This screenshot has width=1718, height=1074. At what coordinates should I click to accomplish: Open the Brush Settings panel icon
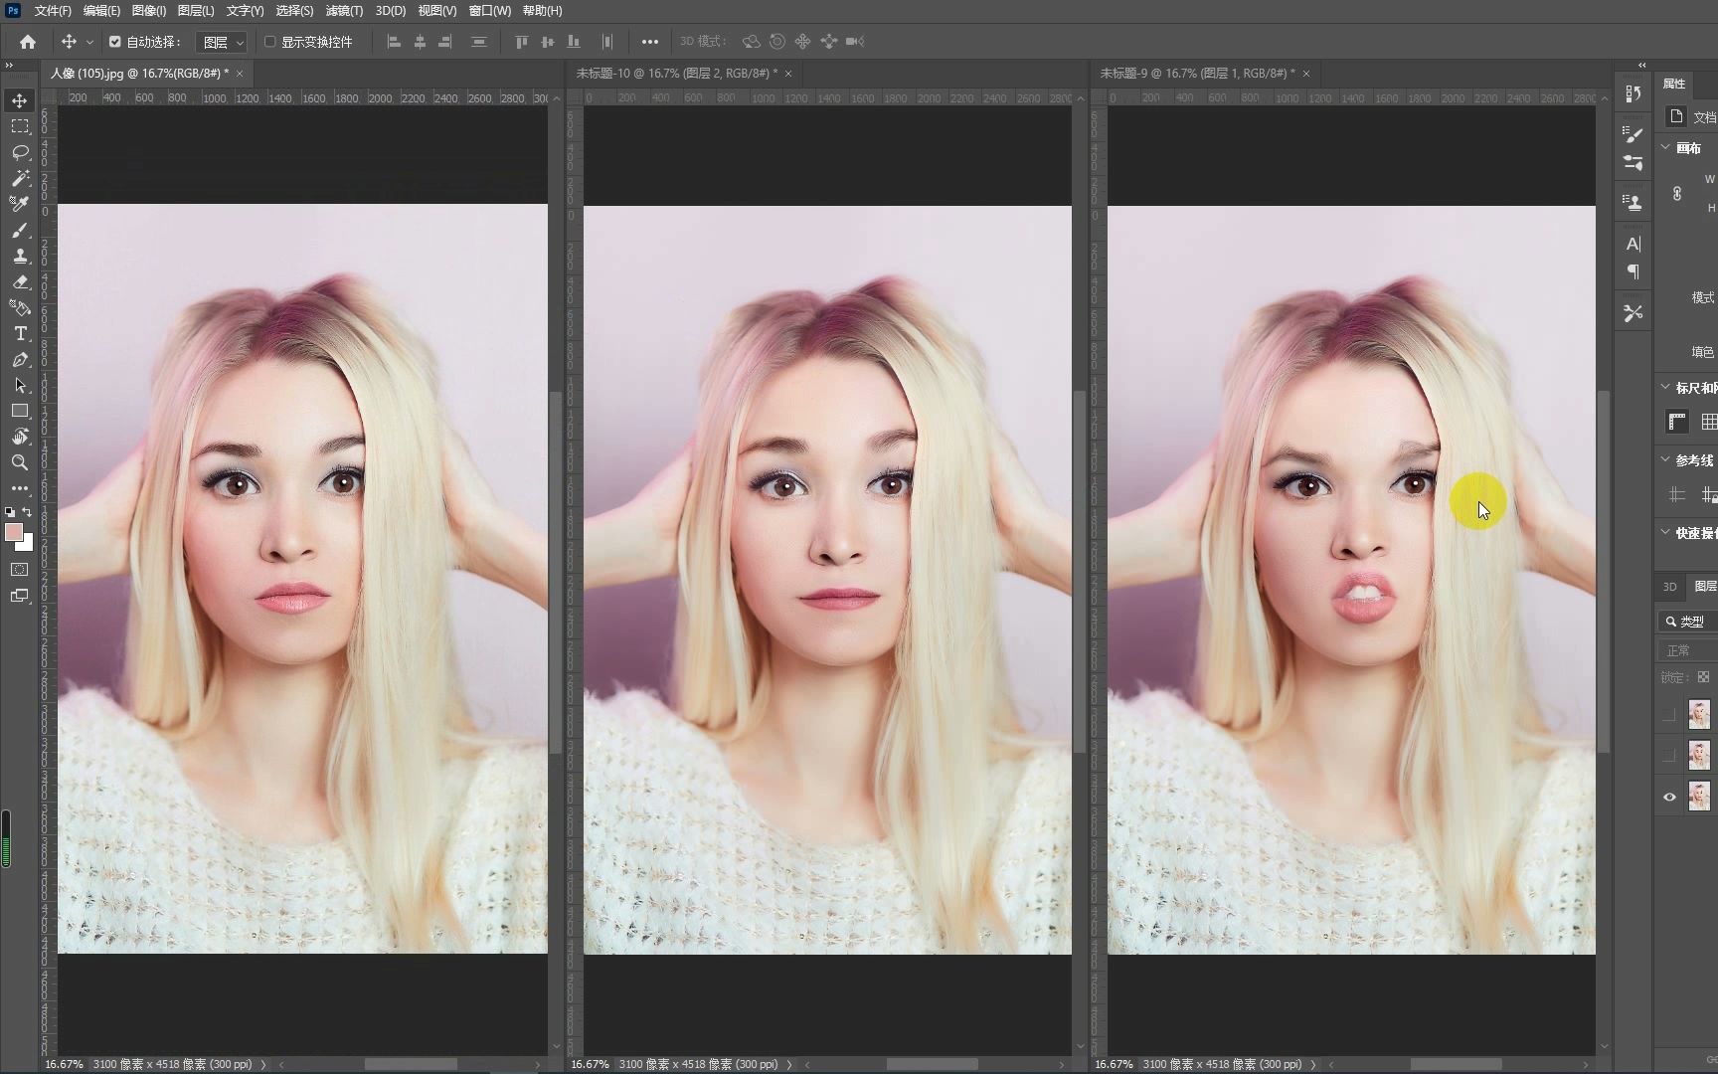pyautogui.click(x=1632, y=133)
